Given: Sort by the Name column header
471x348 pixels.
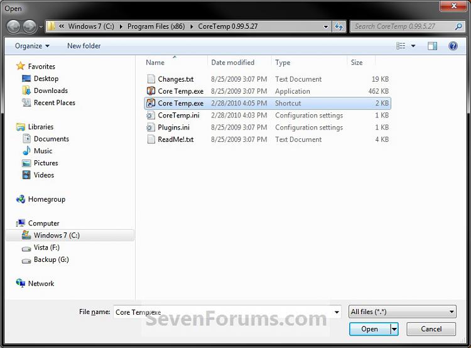Looking at the screenshot, I should (x=155, y=63).
